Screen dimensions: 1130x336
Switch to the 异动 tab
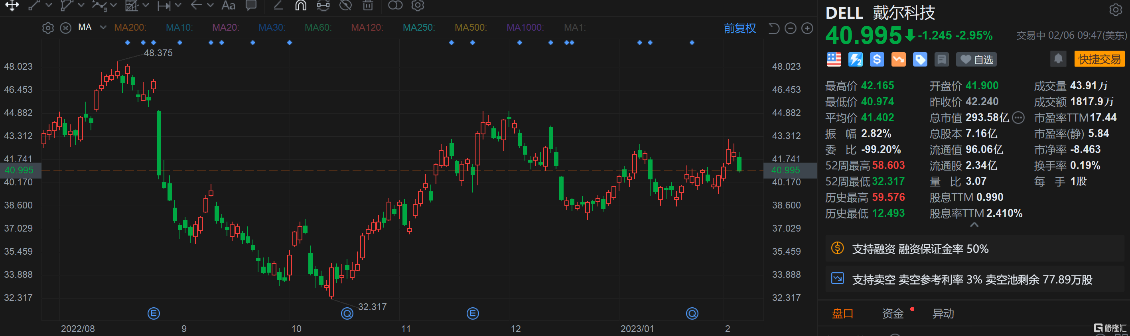(943, 313)
